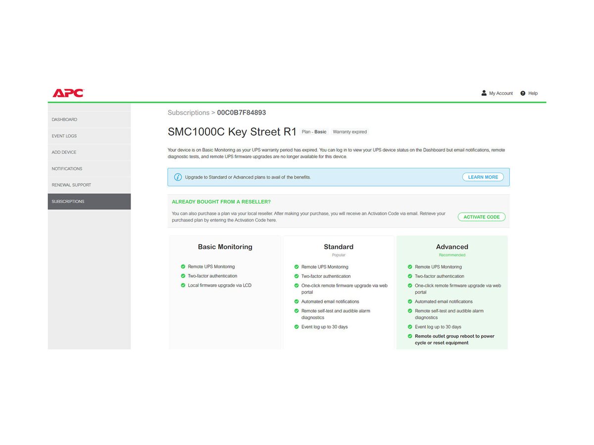
Task: Open the Renewal Support page
Action: (71, 185)
